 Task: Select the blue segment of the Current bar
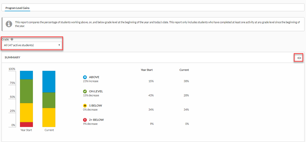[x=49, y=82]
